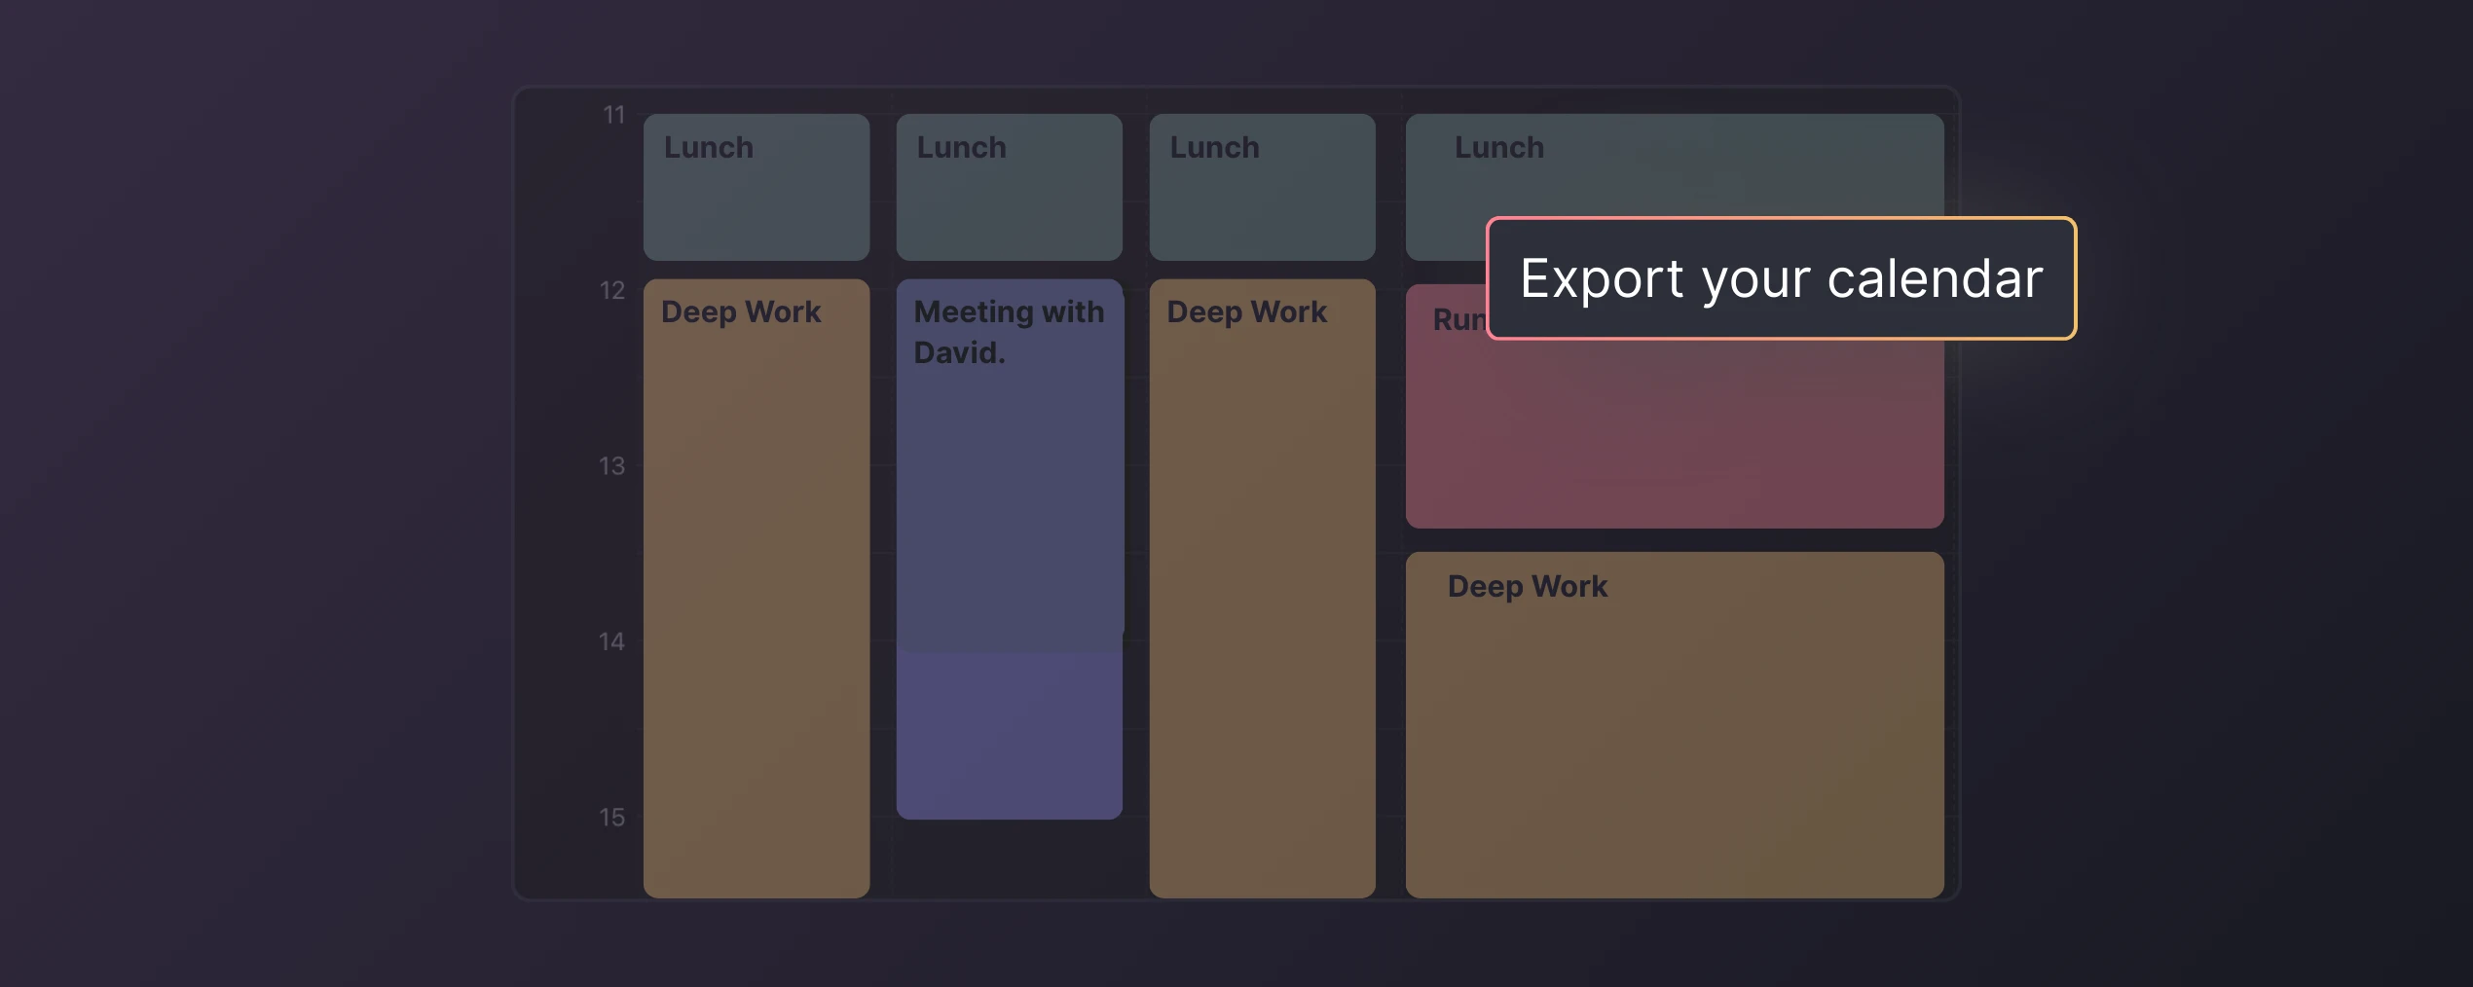Select the Lunch event in the third column
Image resolution: width=2473 pixels, height=987 pixels.
pyautogui.click(x=1262, y=185)
